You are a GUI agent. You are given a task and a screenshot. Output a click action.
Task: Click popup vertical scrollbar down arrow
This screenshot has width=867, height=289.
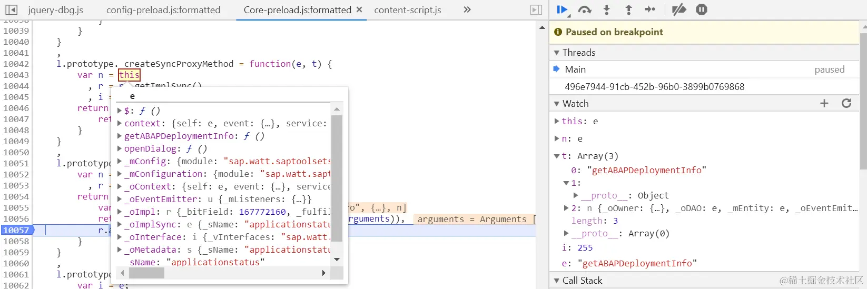[337, 260]
